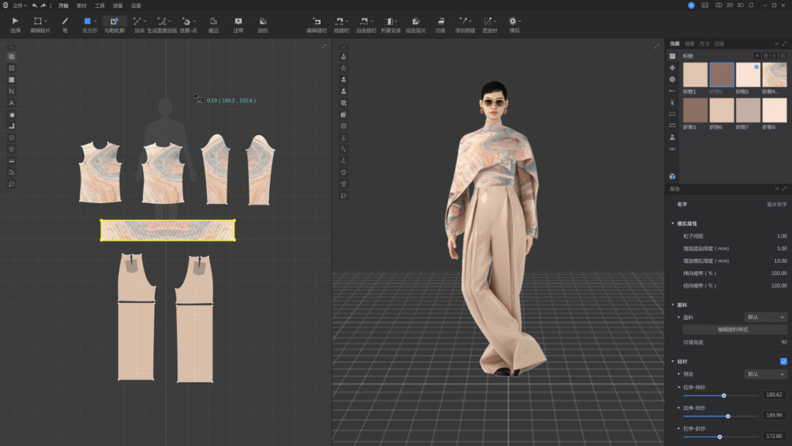Collapse the 模拟属性 section

tap(673, 224)
